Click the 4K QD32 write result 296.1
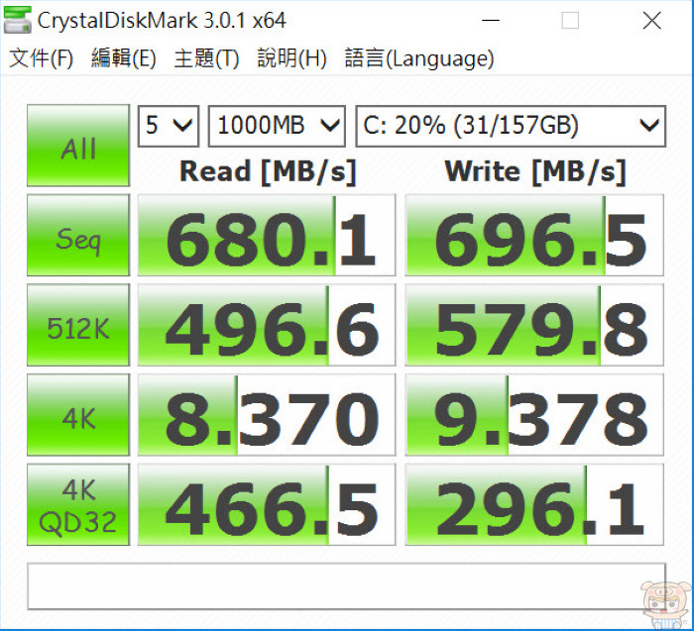The height and width of the screenshot is (631, 694). click(x=534, y=504)
